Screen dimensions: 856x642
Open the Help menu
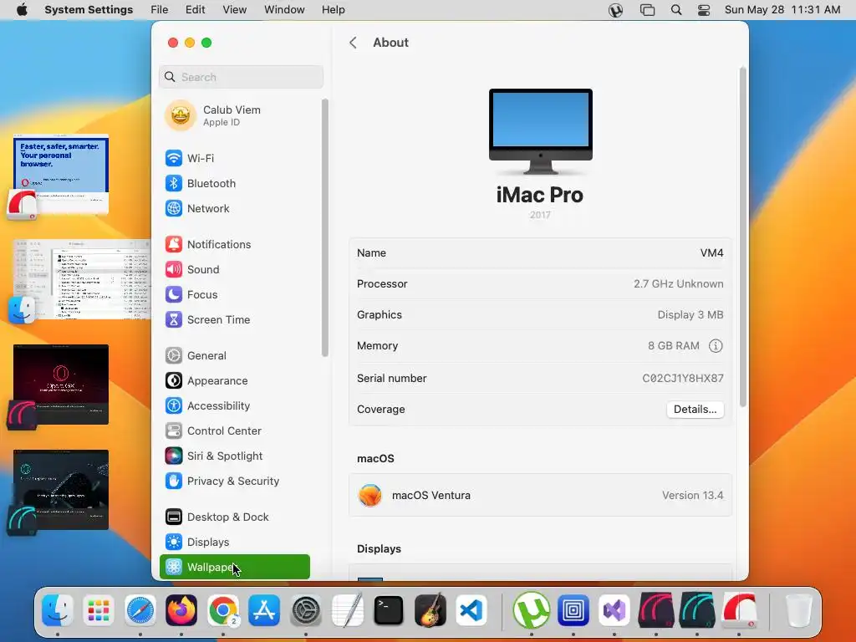[333, 10]
